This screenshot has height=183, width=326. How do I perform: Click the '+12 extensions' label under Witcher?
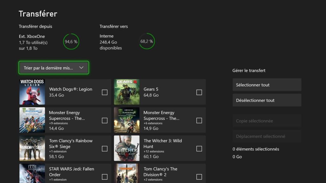154,152
